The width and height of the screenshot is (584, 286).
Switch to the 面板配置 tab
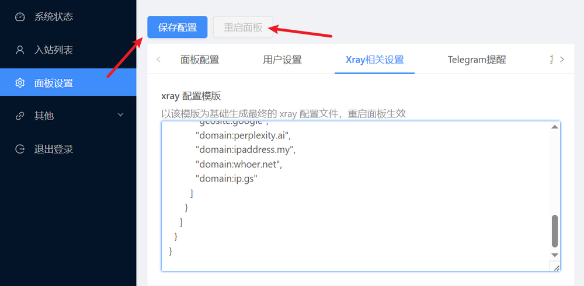coord(200,60)
